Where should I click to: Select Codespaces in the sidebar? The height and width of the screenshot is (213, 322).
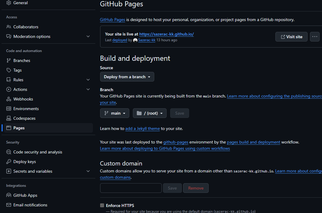48,118
